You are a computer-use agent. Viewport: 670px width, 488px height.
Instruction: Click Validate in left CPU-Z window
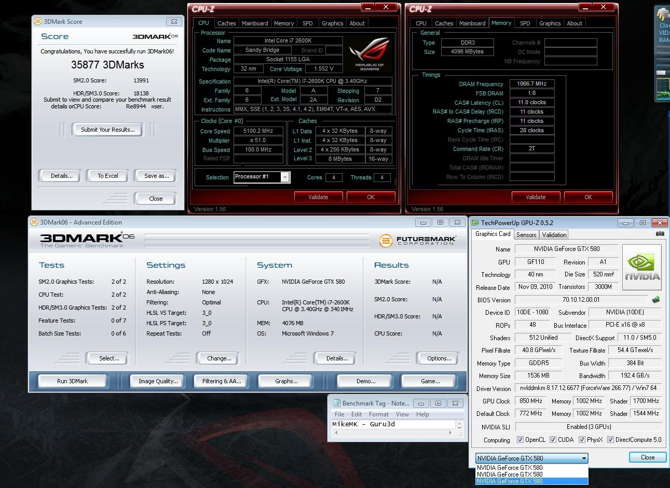(318, 197)
